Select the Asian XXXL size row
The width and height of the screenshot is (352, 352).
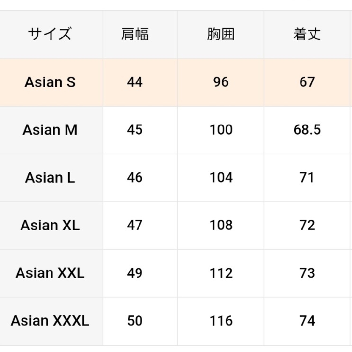click(x=176, y=321)
